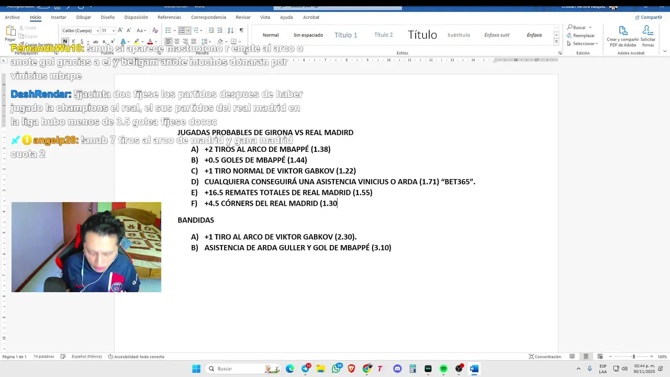Click the multilevel list icon

[x=196, y=30]
